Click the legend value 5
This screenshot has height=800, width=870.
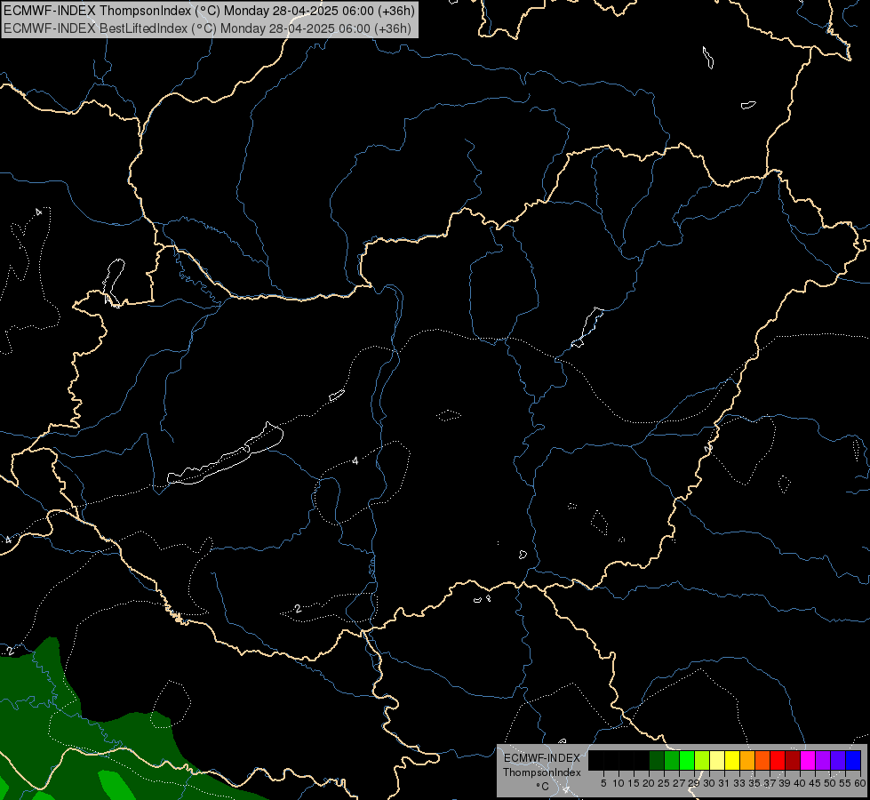tap(603, 783)
